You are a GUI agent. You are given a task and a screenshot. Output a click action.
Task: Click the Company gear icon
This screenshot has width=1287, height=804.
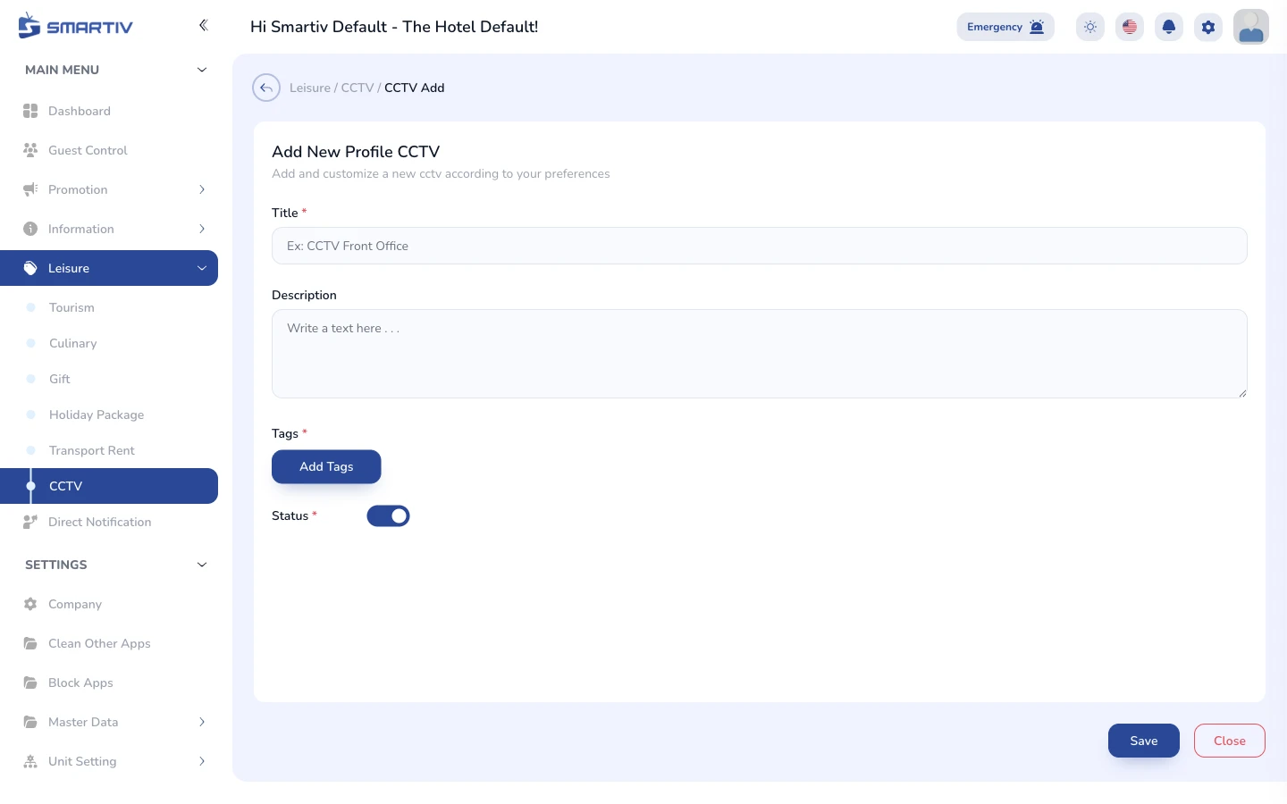tap(30, 604)
